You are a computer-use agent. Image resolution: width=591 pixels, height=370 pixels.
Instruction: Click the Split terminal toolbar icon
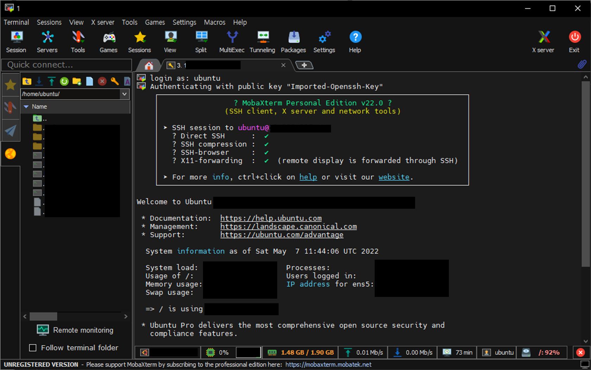click(x=201, y=42)
